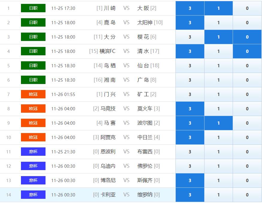Deselect 3 for 阿贾克 vs 中日兰
Screen dimensions: 262x203
click(x=190, y=138)
